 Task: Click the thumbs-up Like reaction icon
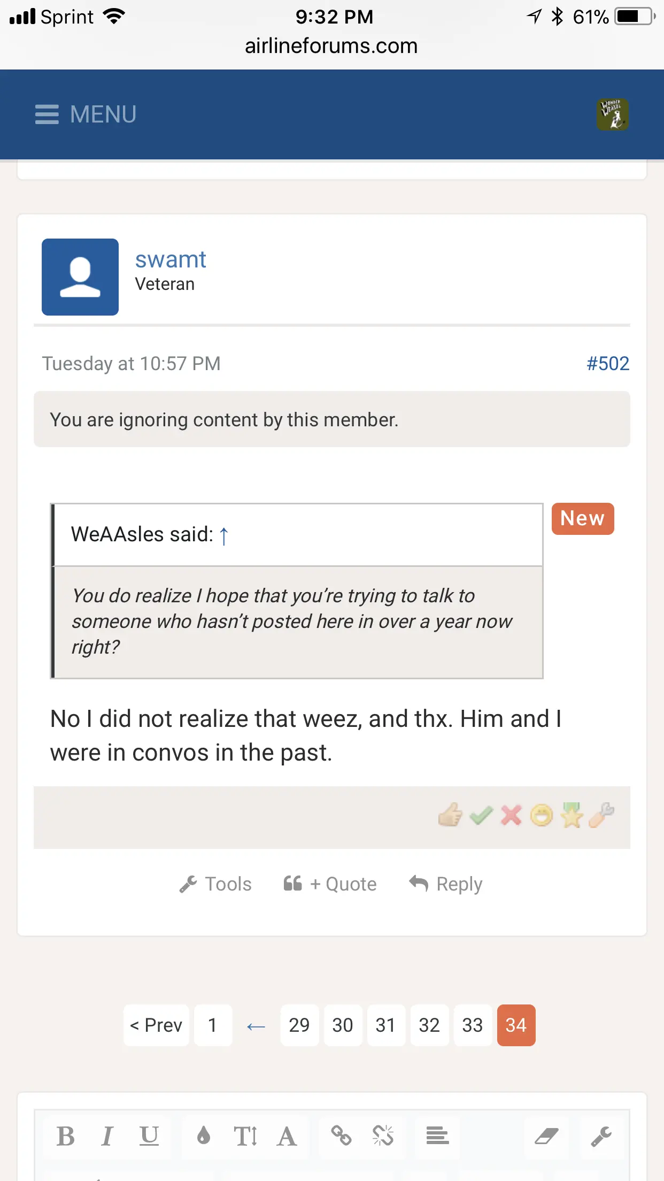[x=450, y=816]
